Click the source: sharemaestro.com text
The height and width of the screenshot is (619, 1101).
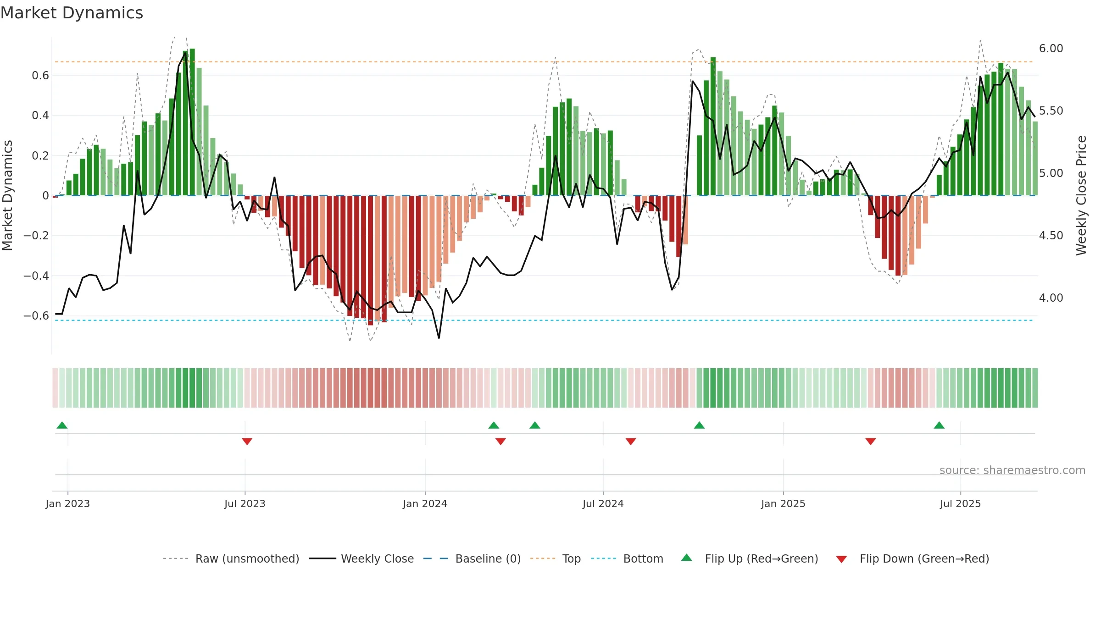coord(1012,470)
